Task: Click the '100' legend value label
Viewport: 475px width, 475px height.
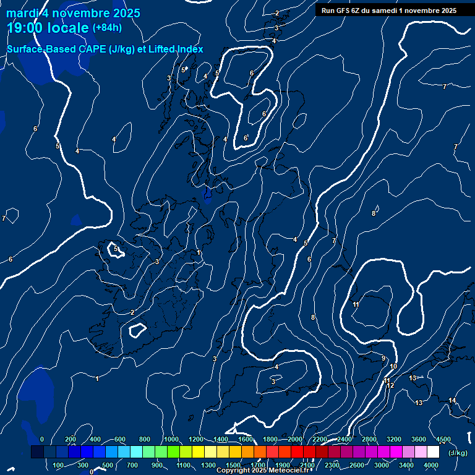Action: pyautogui.click(x=58, y=465)
